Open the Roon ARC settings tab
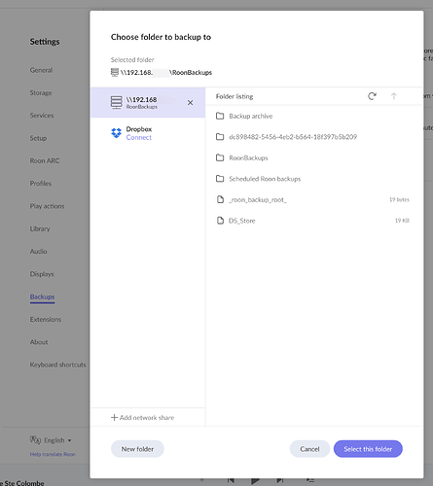The height and width of the screenshot is (486, 433). click(45, 160)
